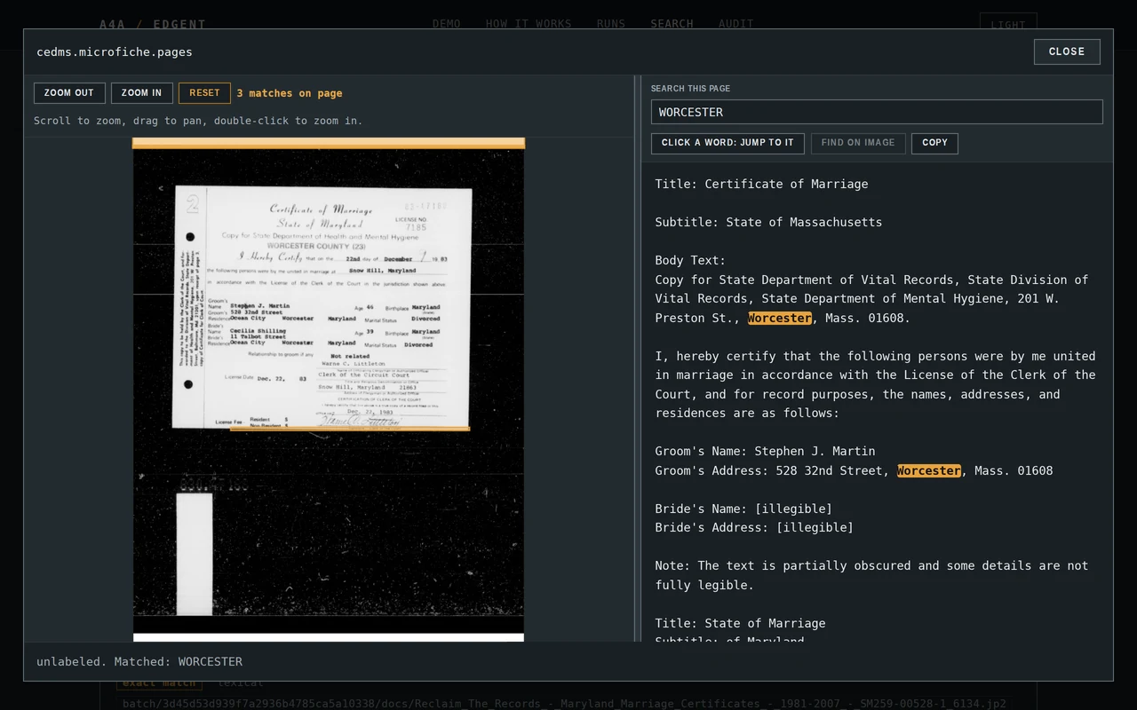
Task: Open the AUDIT tab in background navigation
Action: (x=736, y=24)
